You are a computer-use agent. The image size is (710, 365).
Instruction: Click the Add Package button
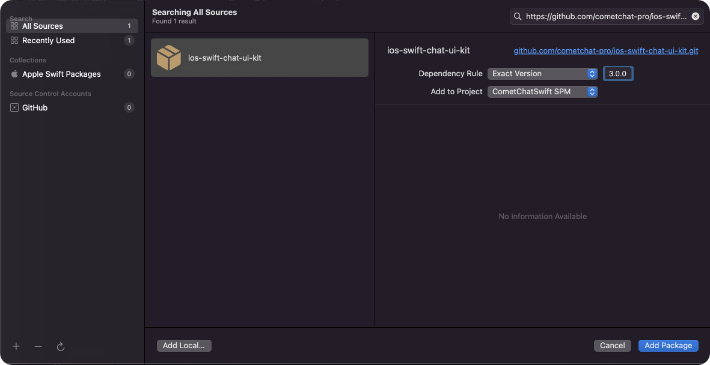click(669, 346)
